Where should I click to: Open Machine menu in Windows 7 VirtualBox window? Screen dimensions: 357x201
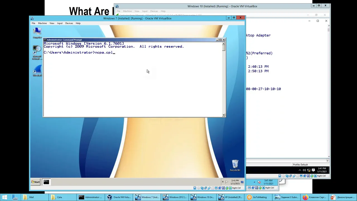point(42,23)
